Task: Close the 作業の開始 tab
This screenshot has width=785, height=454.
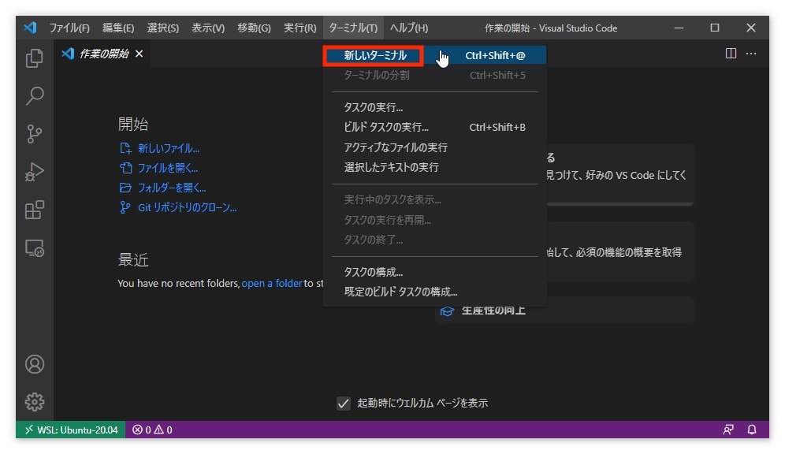Action: point(140,54)
